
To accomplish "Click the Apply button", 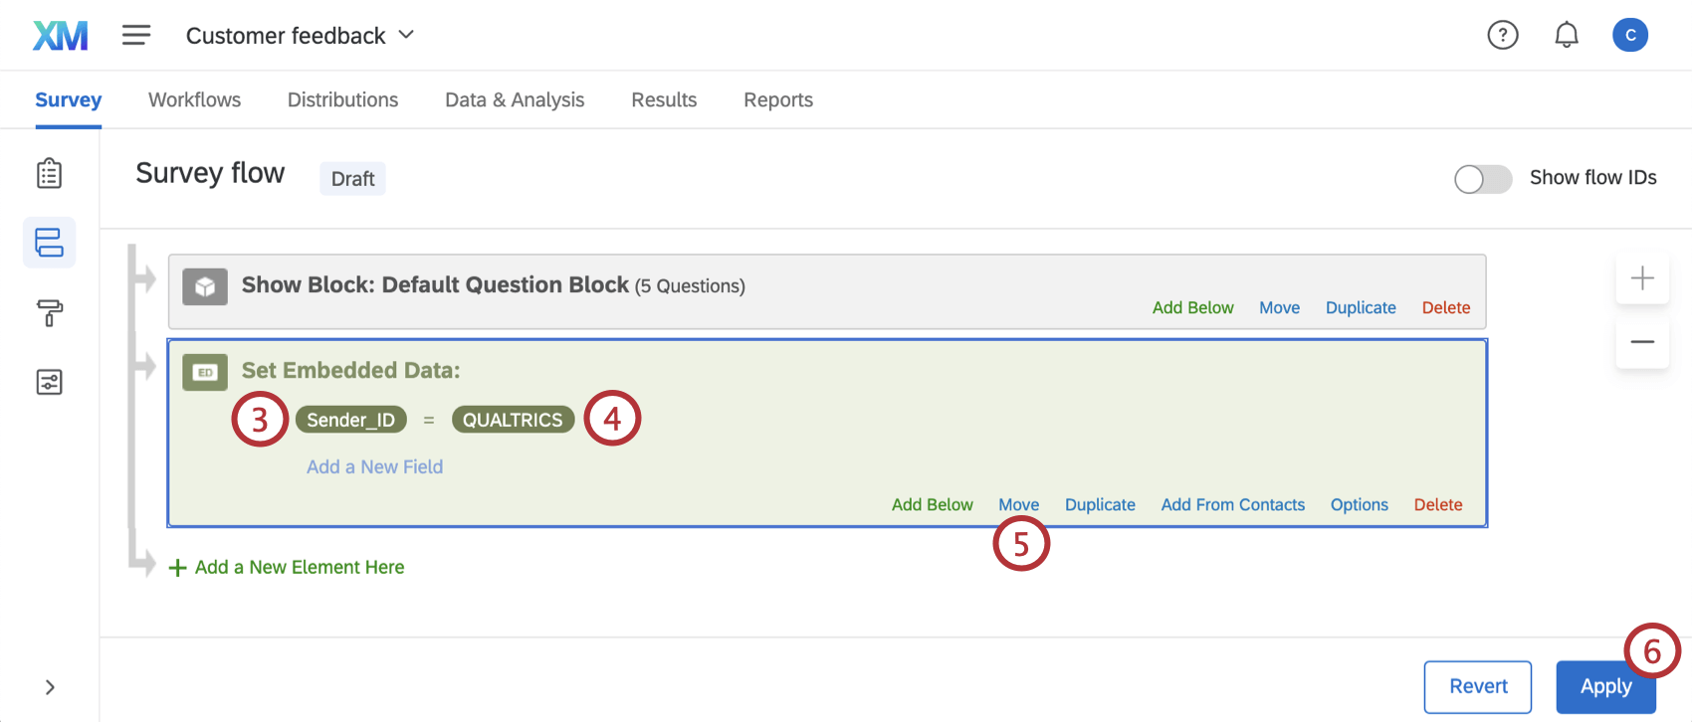I will click(x=1604, y=686).
